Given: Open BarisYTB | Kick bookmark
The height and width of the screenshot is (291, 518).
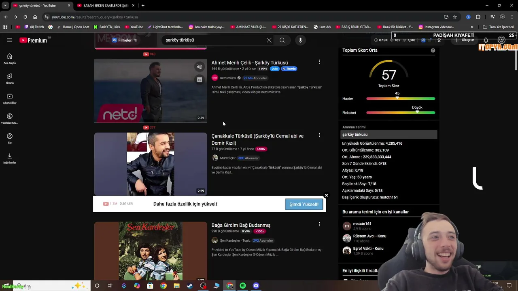Looking at the screenshot, I should coord(107,27).
